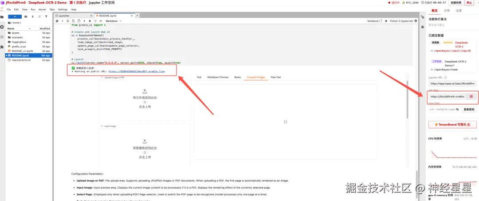The image size is (479, 201).
Task: Open property inspector in right sidebar
Action: coord(422,17)
